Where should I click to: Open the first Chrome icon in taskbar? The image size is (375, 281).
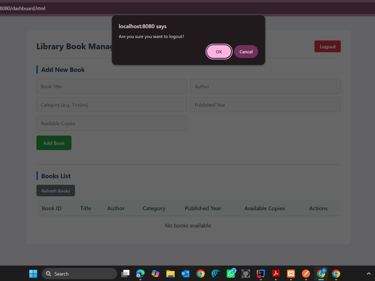point(201,274)
